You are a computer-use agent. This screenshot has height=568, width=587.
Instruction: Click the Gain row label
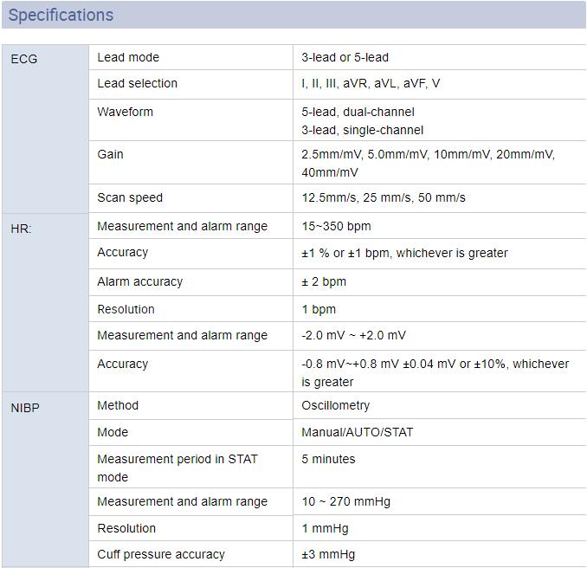[110, 154]
